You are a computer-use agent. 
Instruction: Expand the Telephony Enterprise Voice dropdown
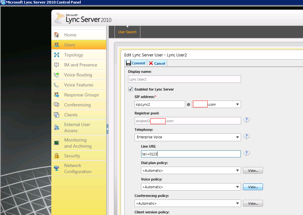(237, 137)
